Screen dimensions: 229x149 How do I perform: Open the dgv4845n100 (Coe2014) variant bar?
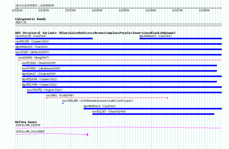pyautogui.click(x=153, y=109)
